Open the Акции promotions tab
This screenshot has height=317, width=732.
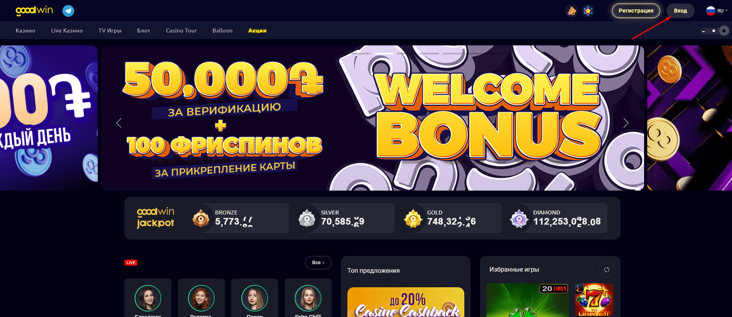[x=257, y=31]
